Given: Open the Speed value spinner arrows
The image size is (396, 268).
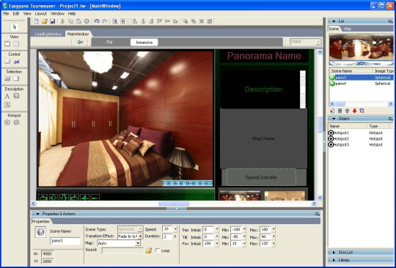Looking at the screenshot, I should click(x=175, y=229).
